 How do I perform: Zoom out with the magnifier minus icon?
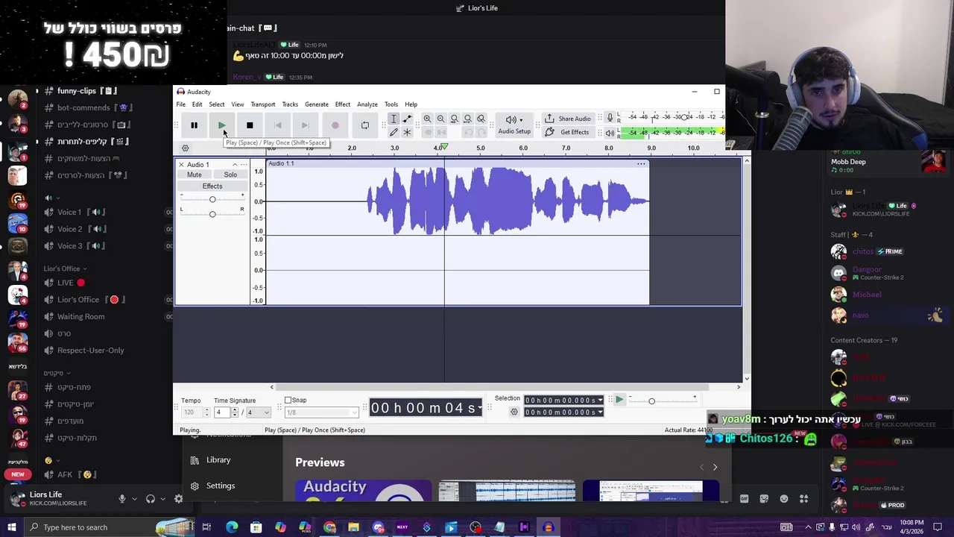point(440,119)
